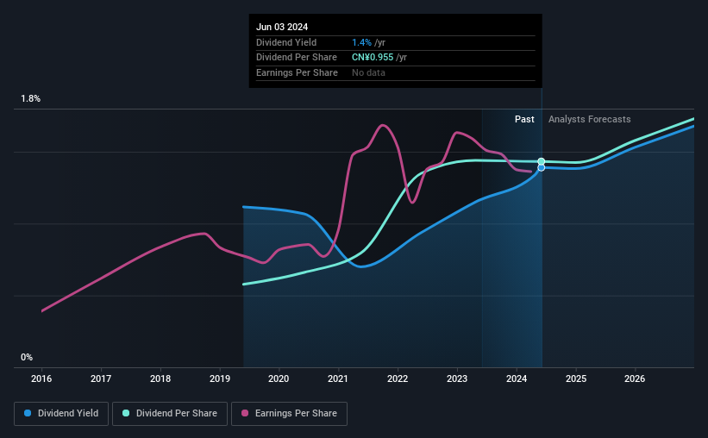The height and width of the screenshot is (438, 708).
Task: Click the 2025 x-axis label
Action: 576,379
